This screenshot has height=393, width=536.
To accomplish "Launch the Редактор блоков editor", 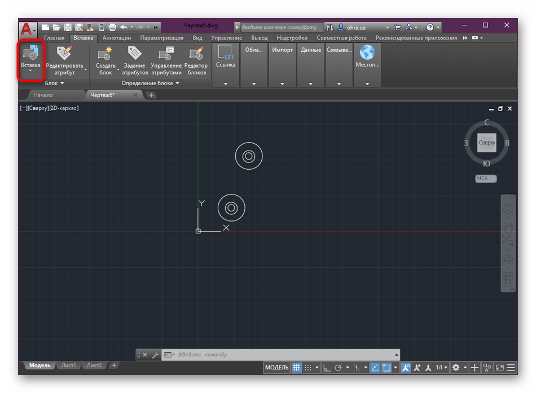I will pyautogui.click(x=196, y=54).
